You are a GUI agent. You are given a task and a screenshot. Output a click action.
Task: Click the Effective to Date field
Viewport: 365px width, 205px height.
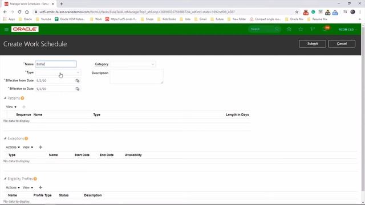55,89
